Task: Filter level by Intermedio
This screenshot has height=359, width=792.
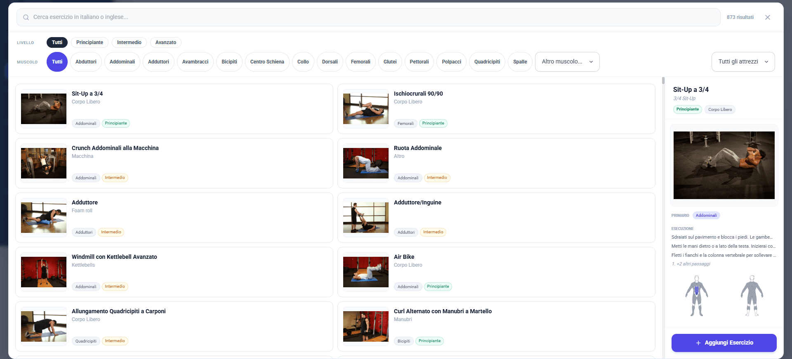Action: [129, 42]
